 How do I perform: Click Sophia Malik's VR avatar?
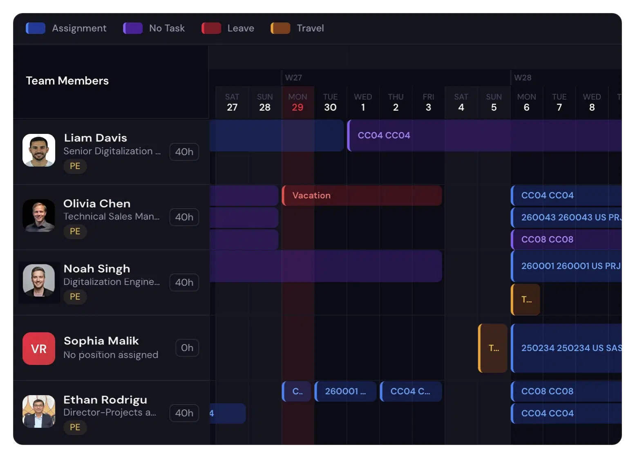coord(39,349)
